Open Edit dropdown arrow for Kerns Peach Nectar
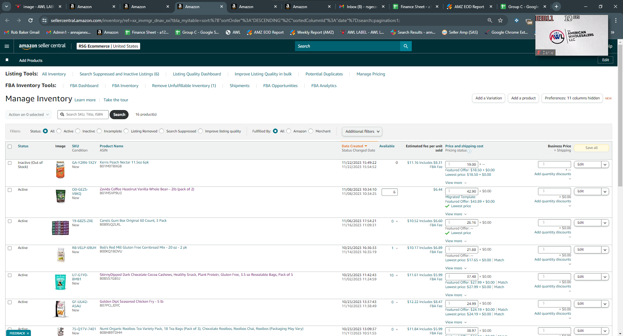The image size is (623, 336). click(605, 165)
